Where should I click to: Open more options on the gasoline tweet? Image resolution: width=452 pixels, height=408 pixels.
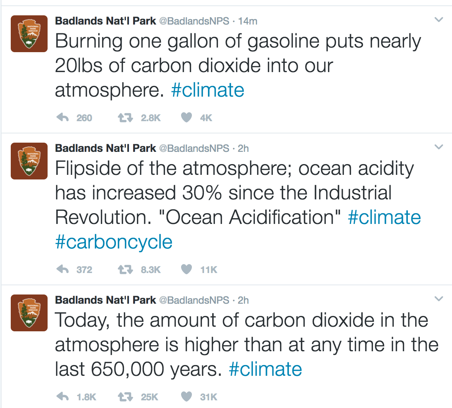(439, 20)
